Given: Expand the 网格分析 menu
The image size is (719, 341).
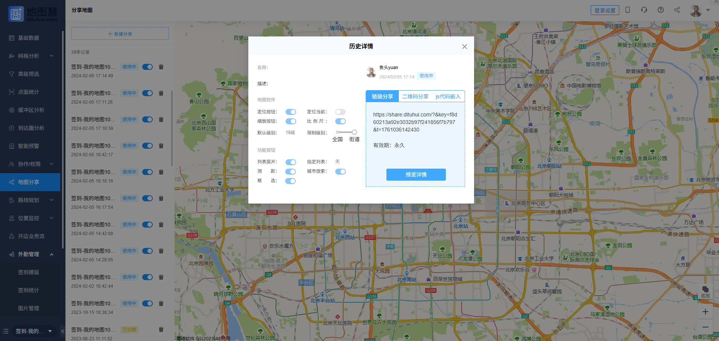Looking at the screenshot, I should click(x=52, y=56).
